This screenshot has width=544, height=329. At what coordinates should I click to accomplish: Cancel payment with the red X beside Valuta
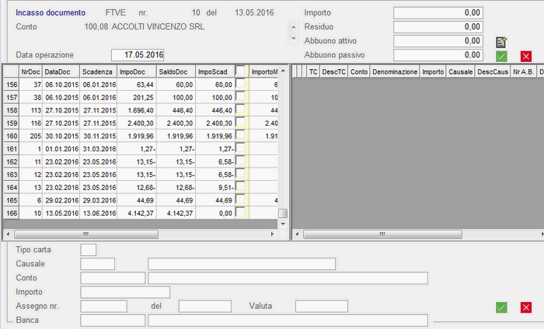point(526,307)
